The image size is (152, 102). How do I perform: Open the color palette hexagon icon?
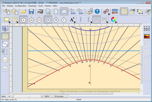pos(113,19)
